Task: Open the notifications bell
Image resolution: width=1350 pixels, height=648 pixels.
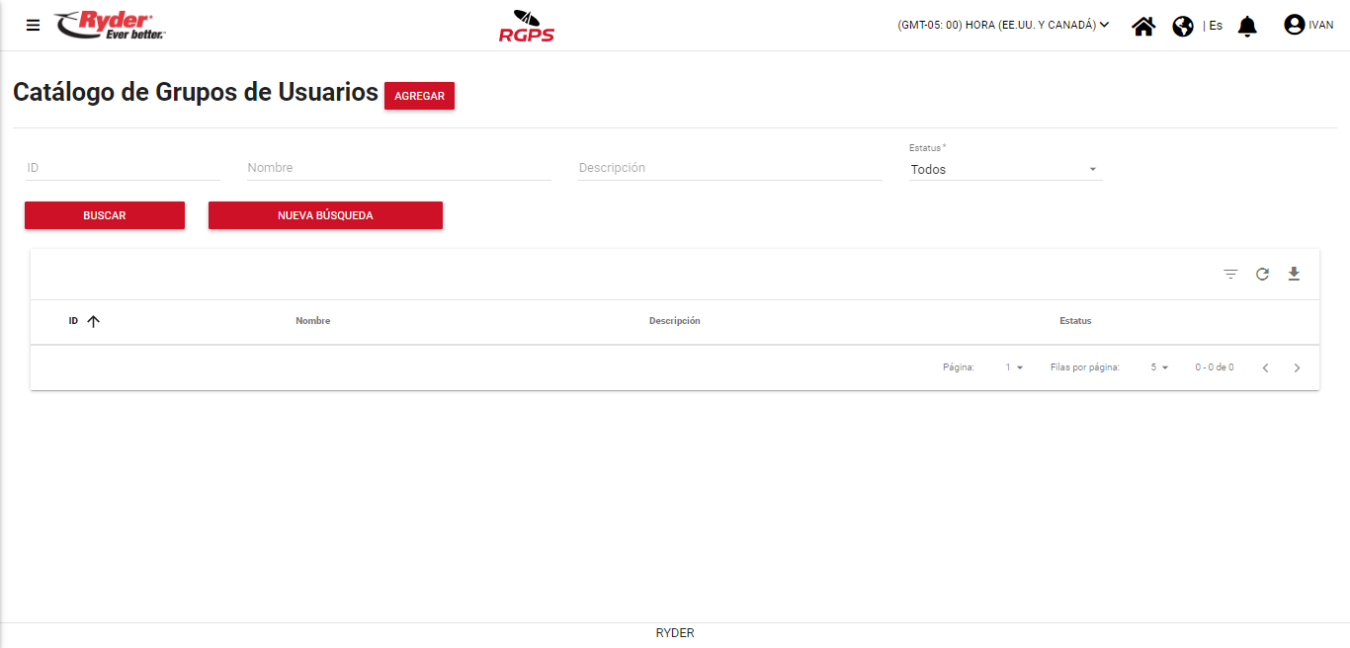Action: point(1247,26)
